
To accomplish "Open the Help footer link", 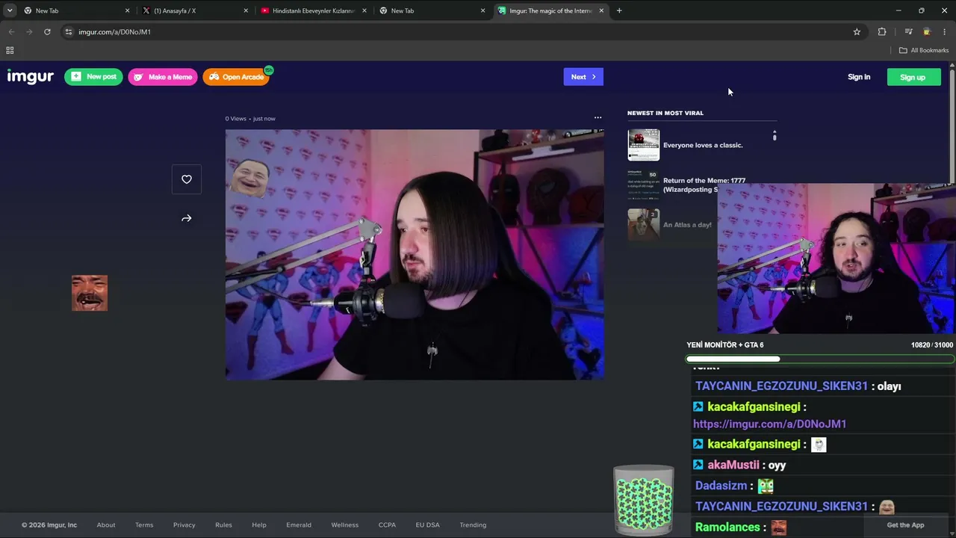I will pos(259,525).
